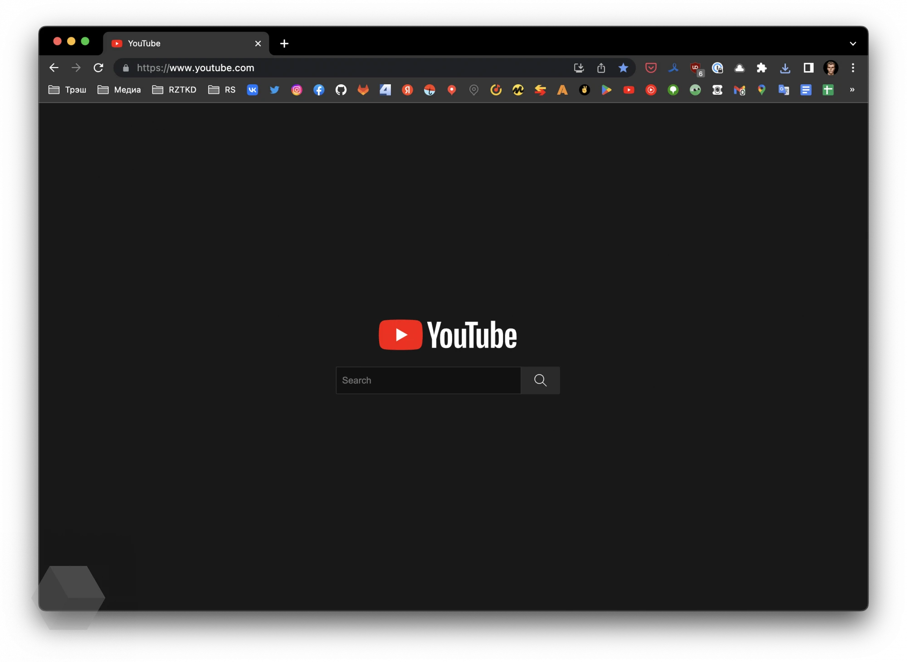Open the Google Translate bookmark
Viewport: 907px width, 662px height.
pos(784,90)
